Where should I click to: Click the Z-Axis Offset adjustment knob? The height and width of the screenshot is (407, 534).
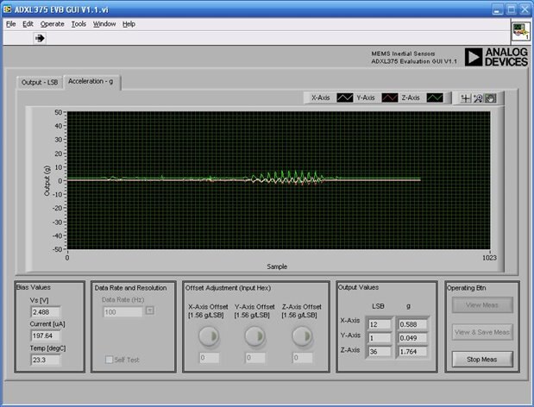click(x=301, y=335)
